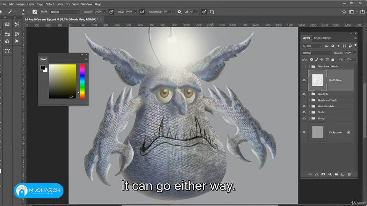Open symmetry paint butterfly options

click(212, 12)
